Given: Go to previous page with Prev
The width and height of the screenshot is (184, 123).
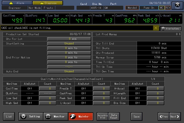Looking at the screenshot, I should coord(163,116).
